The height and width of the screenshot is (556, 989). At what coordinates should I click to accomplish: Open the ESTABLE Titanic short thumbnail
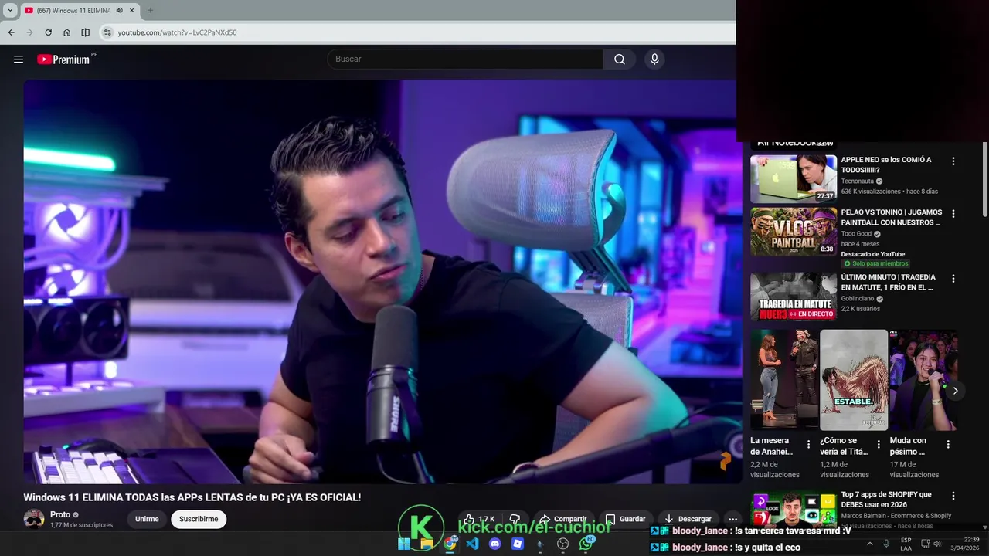(854, 380)
